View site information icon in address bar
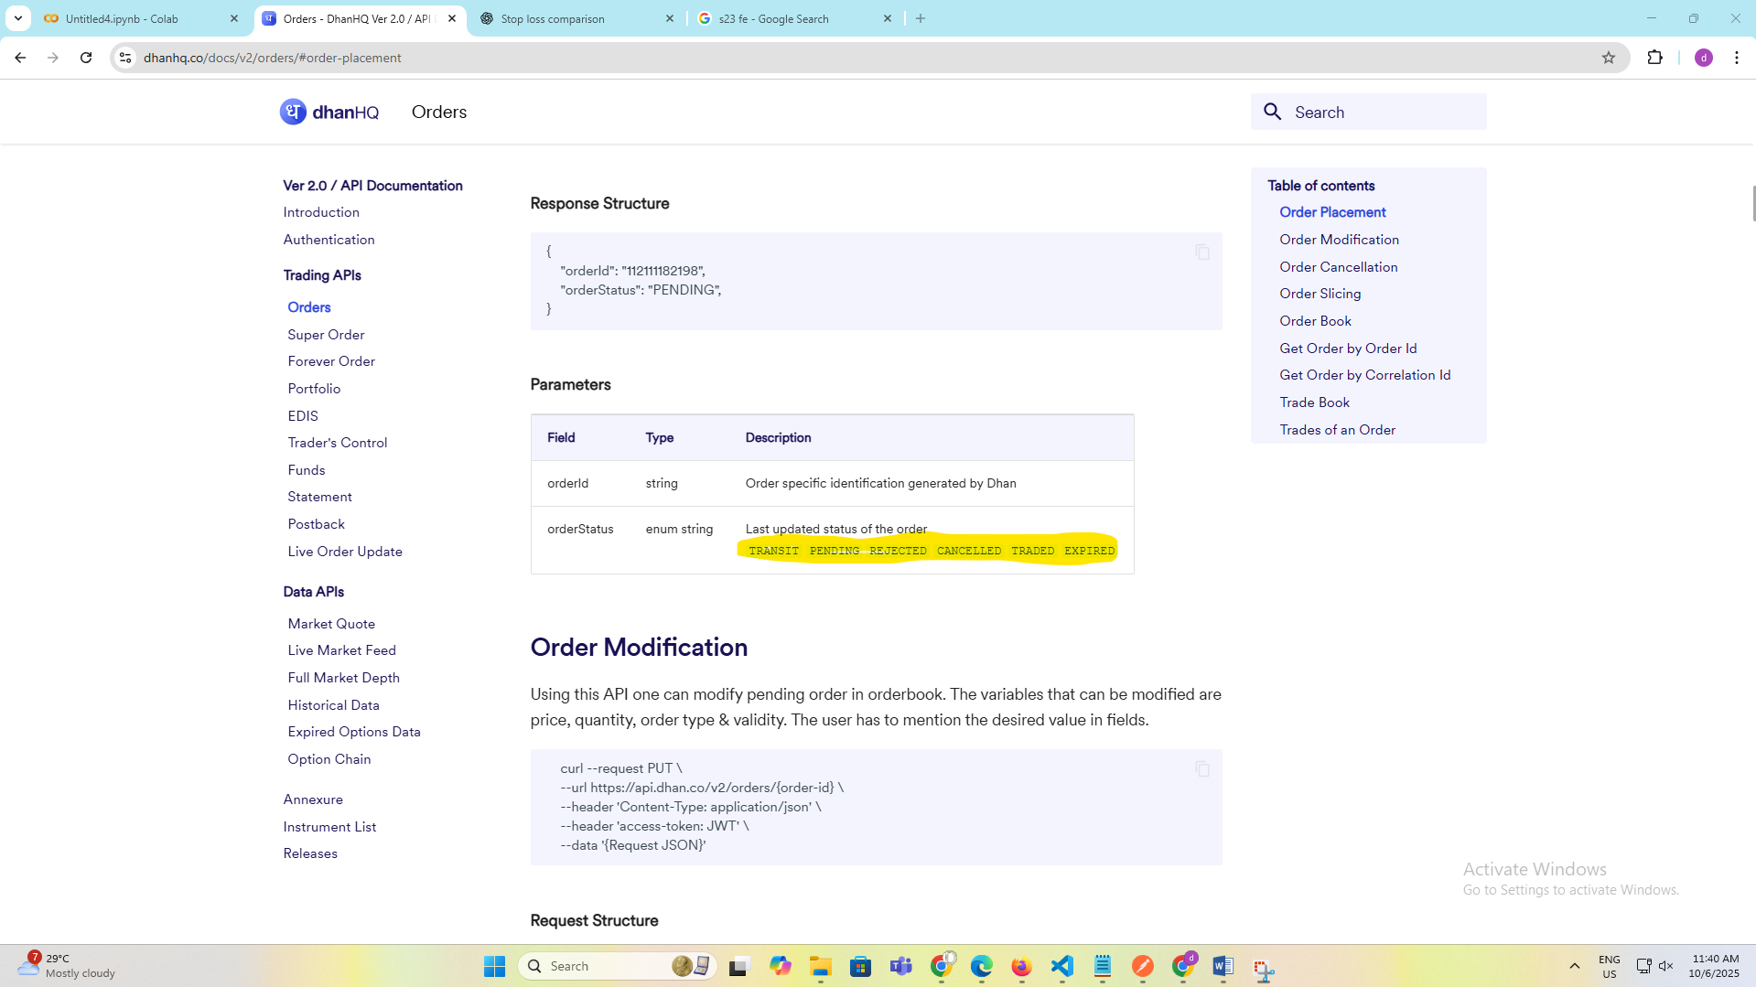Screen dimensions: 1756x987 point(125,58)
